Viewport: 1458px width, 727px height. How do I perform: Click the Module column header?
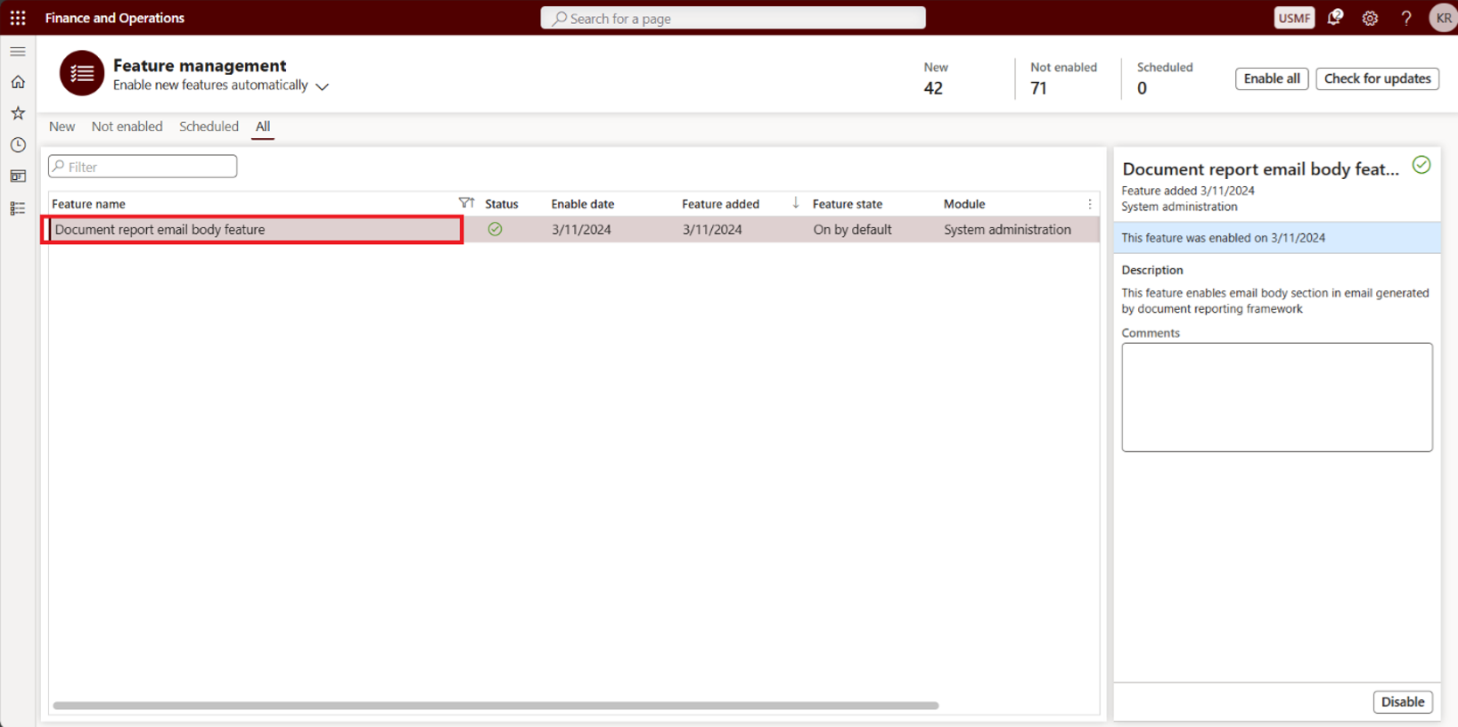(964, 204)
